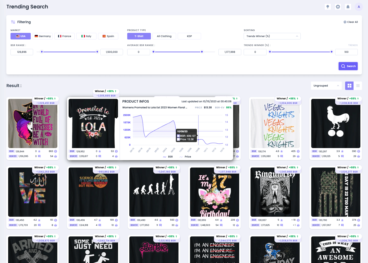The image size is (368, 263).
Task: Choose T-Shirt product type
Action: pyautogui.click(x=139, y=36)
